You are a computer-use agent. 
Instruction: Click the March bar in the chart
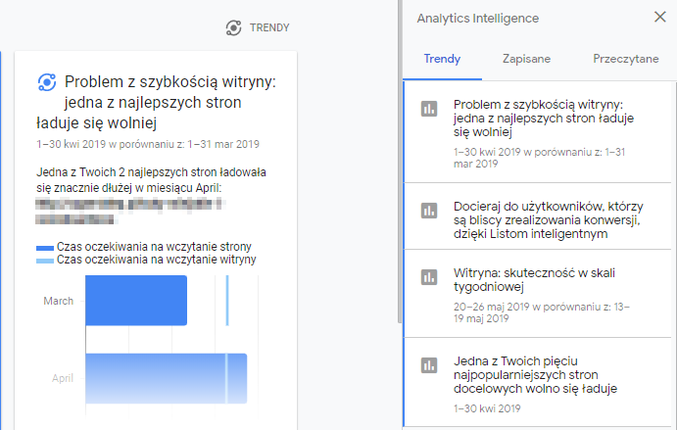pyautogui.click(x=136, y=301)
